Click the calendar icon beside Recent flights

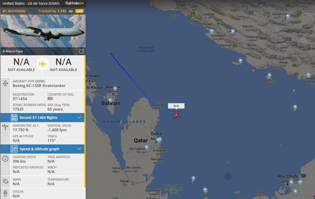click(14, 118)
